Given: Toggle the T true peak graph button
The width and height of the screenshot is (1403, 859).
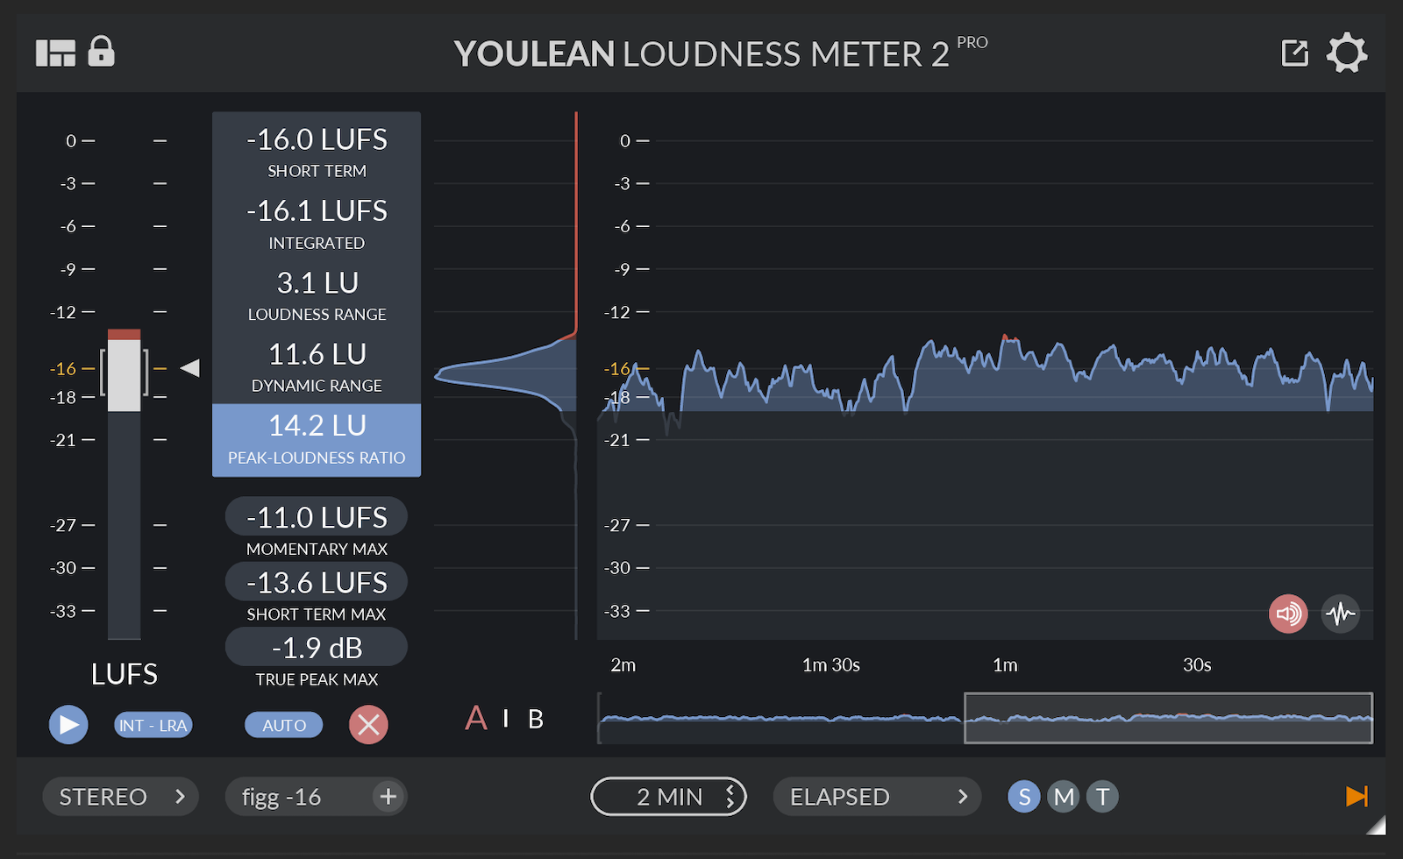Looking at the screenshot, I should point(1103,797).
